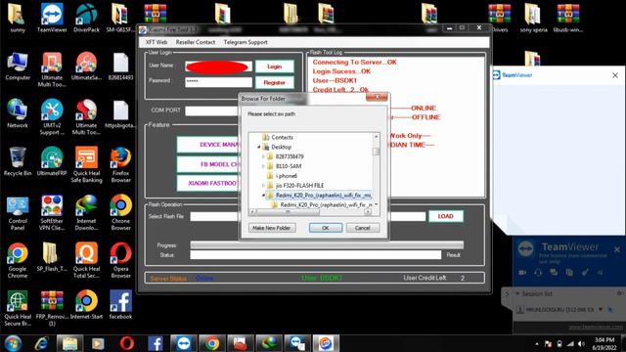The height and width of the screenshot is (352, 626).
Task: Collapse the selected Redmi_K20_Pro folder node
Action: click(263, 196)
